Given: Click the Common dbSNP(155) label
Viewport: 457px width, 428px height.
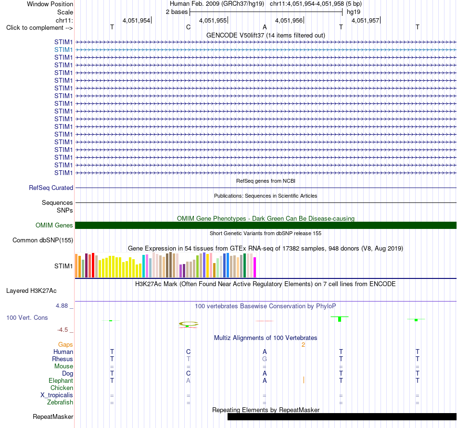Looking at the screenshot, I should pyautogui.click(x=42, y=240).
